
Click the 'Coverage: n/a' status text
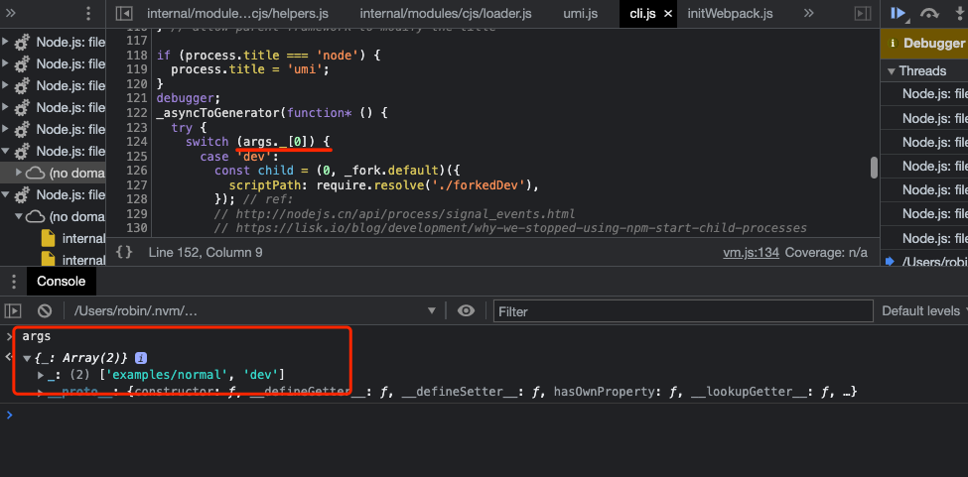click(x=826, y=252)
